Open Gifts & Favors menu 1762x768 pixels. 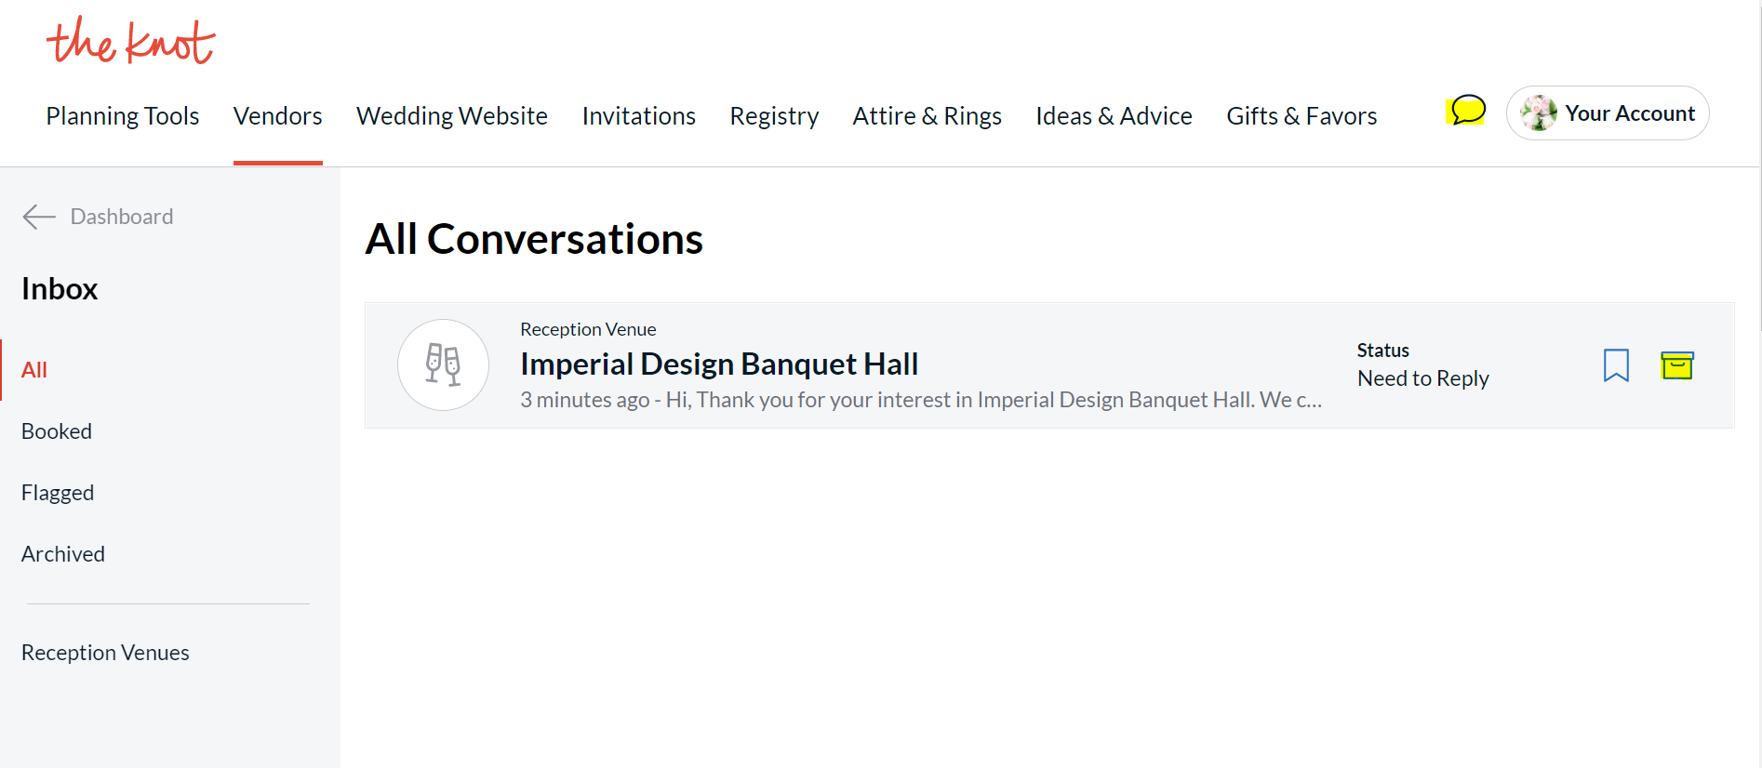(1301, 116)
